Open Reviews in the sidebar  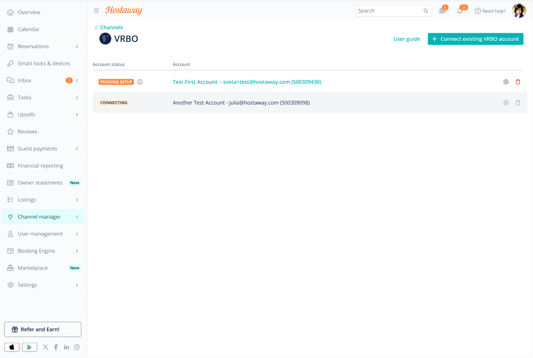28,131
